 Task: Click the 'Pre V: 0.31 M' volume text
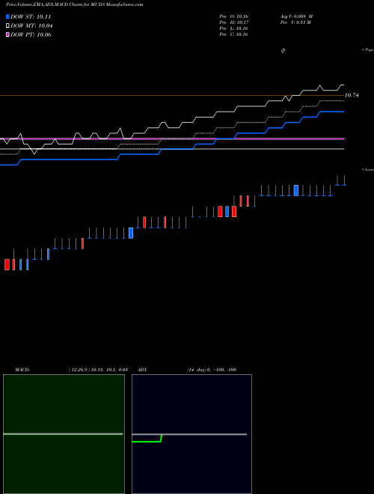[x=296, y=22]
